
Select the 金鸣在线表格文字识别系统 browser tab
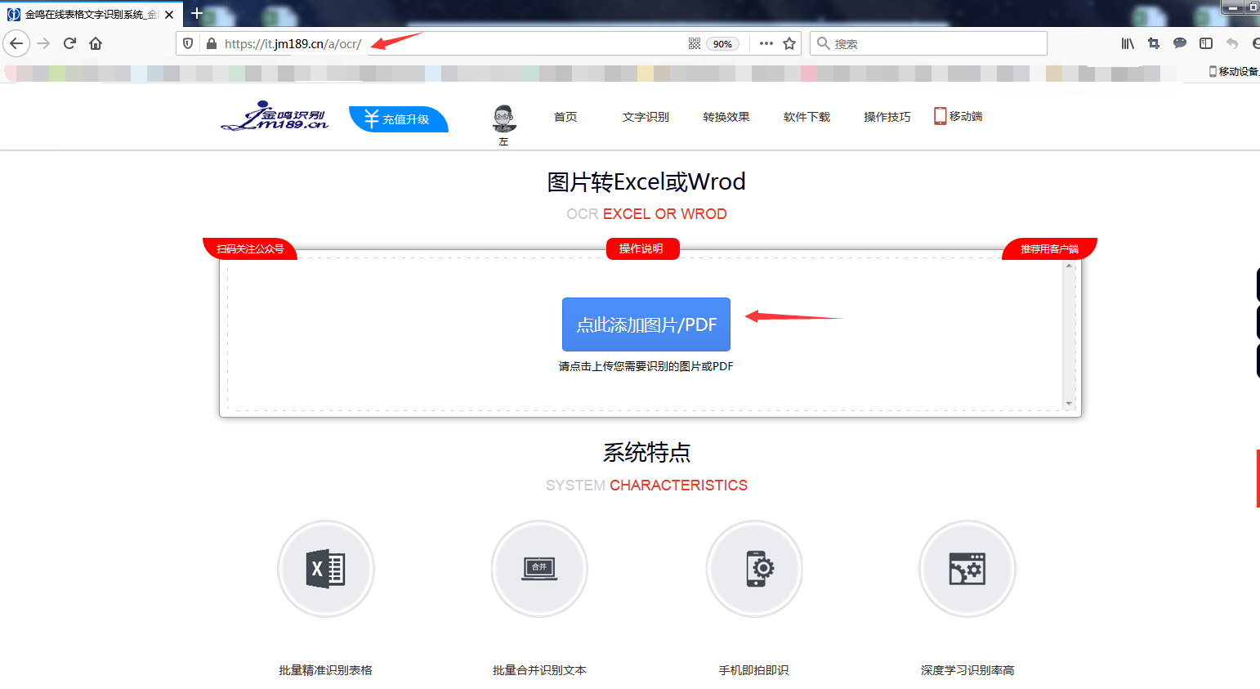point(90,14)
